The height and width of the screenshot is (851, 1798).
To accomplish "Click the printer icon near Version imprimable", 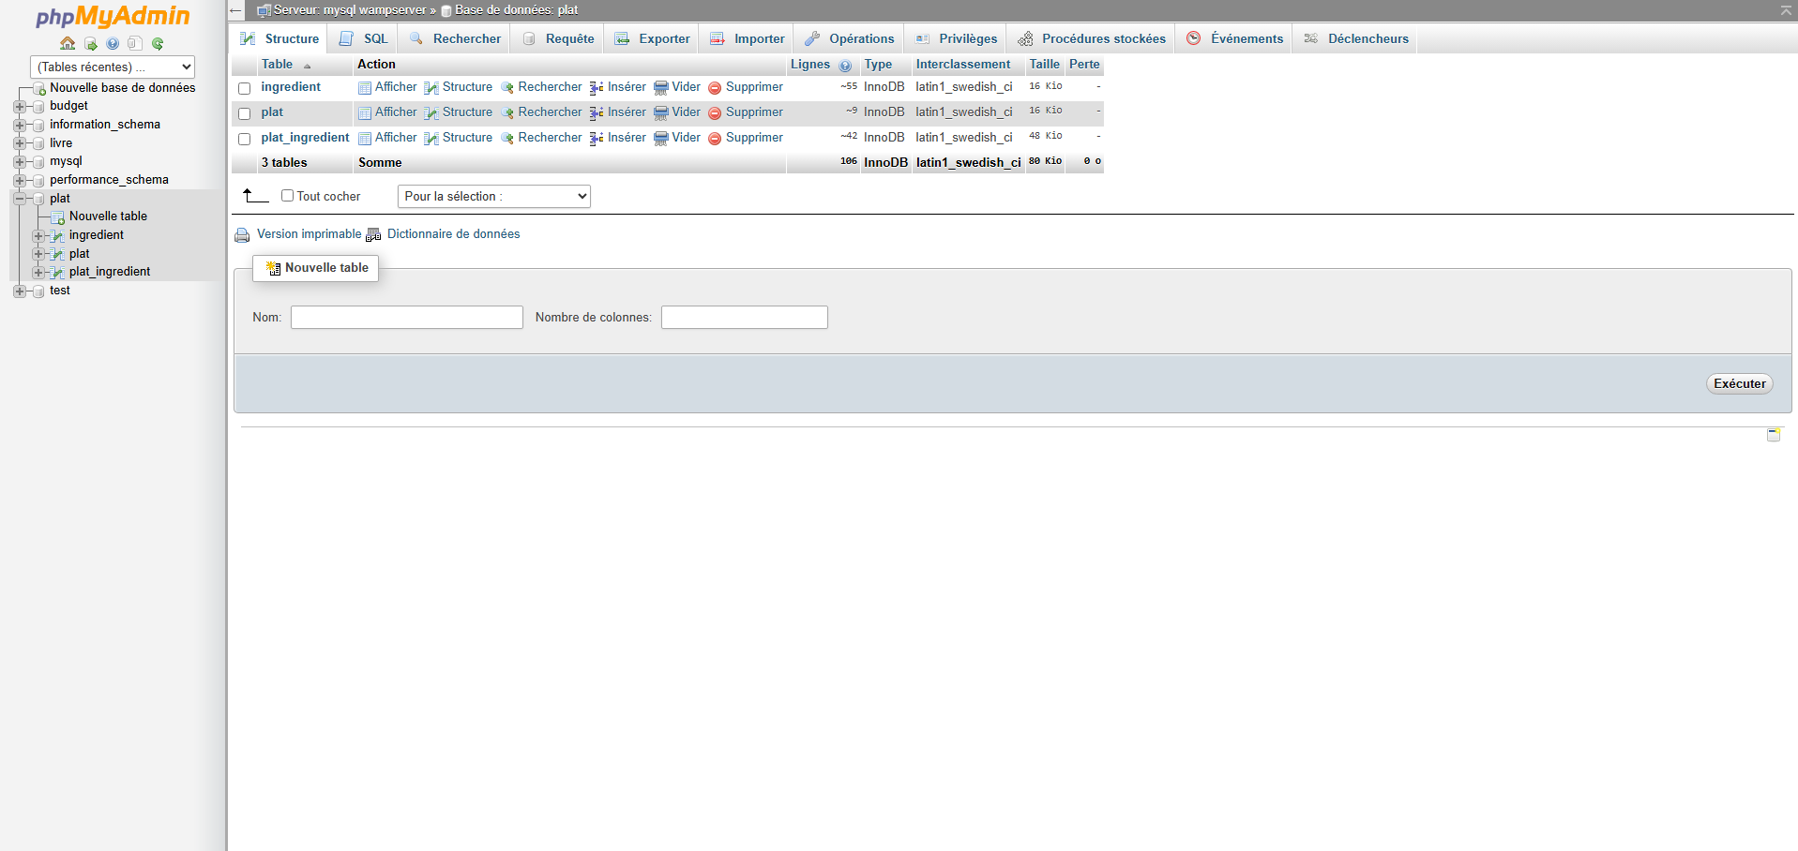I will point(243,234).
